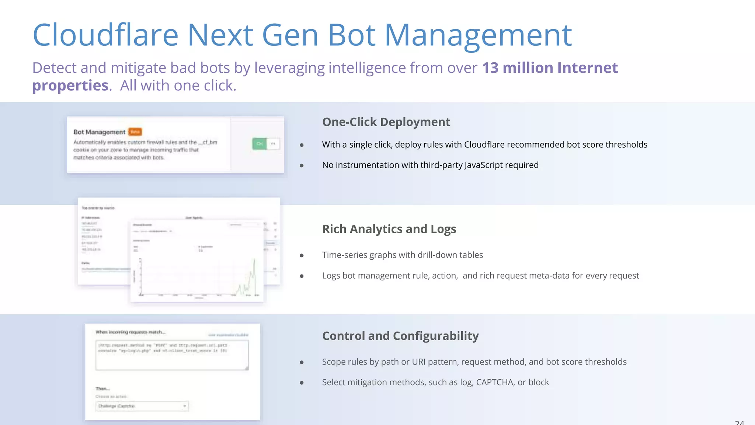Open the dropdown in firewall events panel
The width and height of the screenshot is (755, 425).
click(x=243, y=224)
